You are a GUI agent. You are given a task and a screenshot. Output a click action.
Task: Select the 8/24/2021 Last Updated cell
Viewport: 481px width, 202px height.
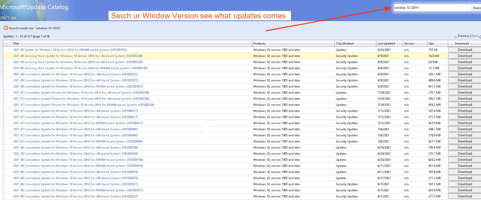[x=384, y=50]
